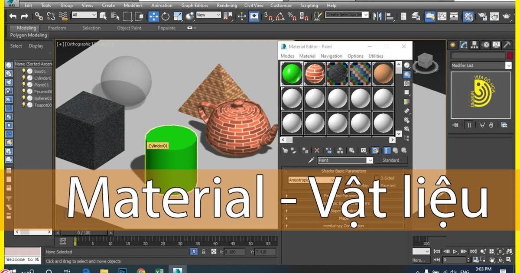Open the material name 'Paint' dropdown
520x273 pixels.
[x=345, y=160]
